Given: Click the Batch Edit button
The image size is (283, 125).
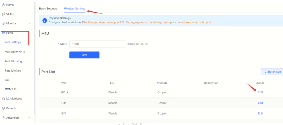Looking at the screenshot, I should pyautogui.click(x=272, y=72).
